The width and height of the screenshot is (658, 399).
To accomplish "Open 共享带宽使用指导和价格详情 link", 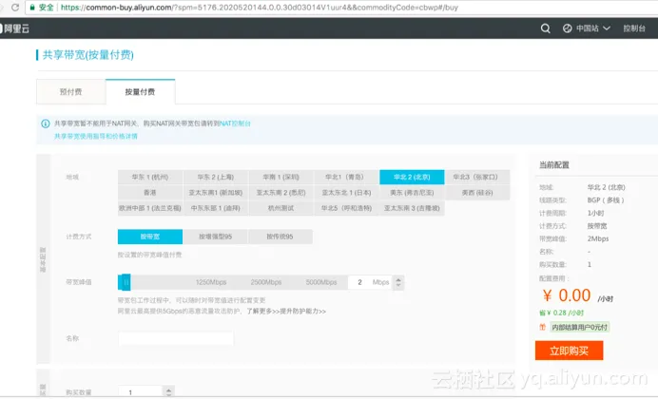I will coord(96,136).
